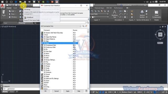Click the volume icon in system tray
Viewport: 168px width, 94px height.
(x=153, y=2)
